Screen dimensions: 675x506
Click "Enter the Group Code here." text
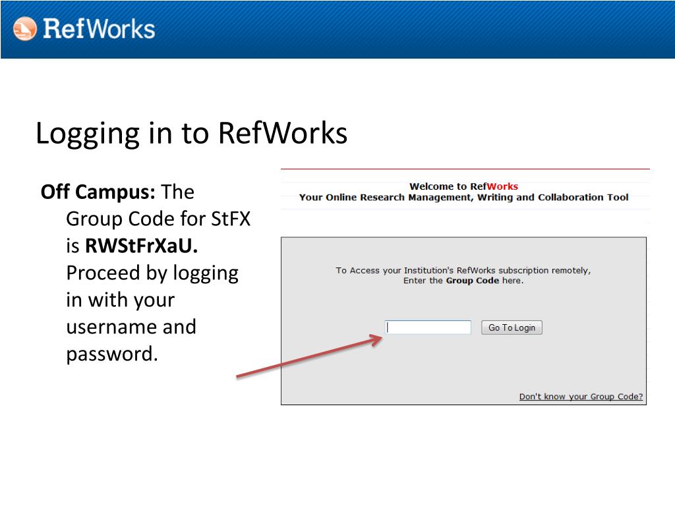coord(463,281)
